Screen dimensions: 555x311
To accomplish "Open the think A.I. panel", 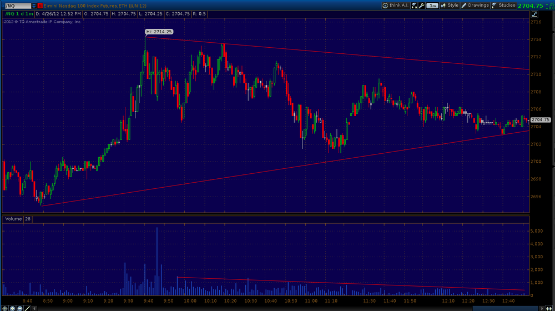I will [x=396, y=6].
